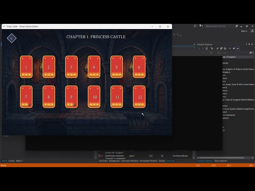Click Solution Explorer forward navigation icon
The image size is (255, 191).
click(203, 49)
